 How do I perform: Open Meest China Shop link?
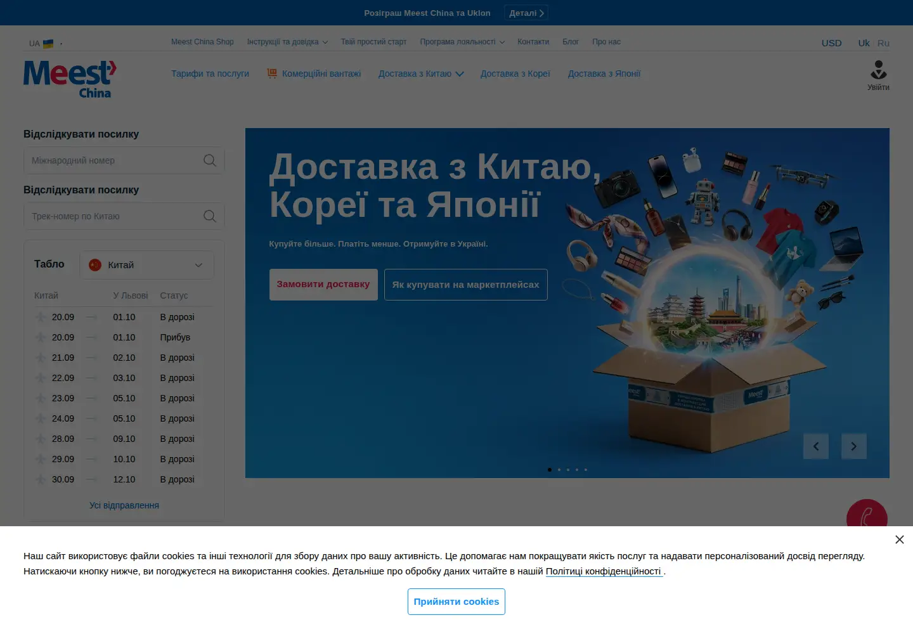coord(202,42)
